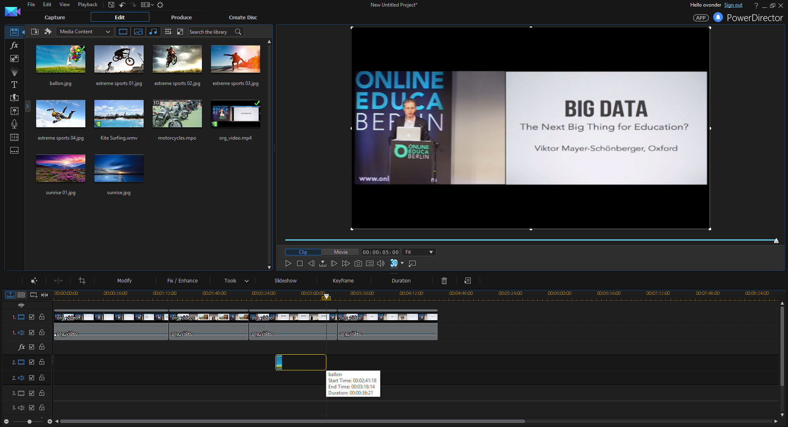Screen dimensions: 788x427
Task: Click the Take Snapshot camera icon
Action: point(358,264)
